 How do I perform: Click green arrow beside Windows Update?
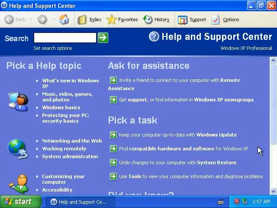[x=113, y=135]
